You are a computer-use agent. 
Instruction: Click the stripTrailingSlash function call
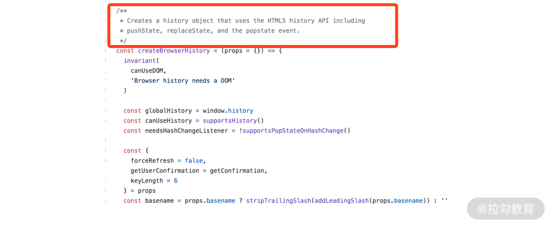click(278, 201)
